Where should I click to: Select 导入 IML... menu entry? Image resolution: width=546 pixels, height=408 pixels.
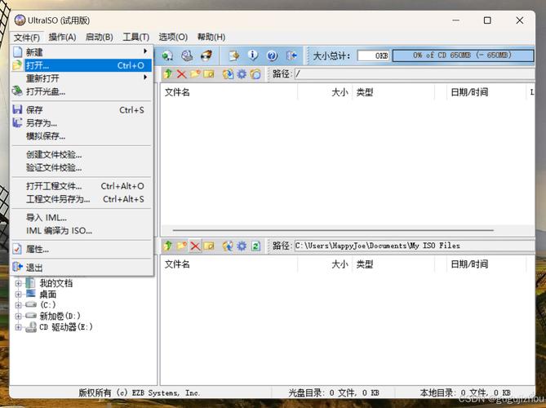click(x=82, y=218)
